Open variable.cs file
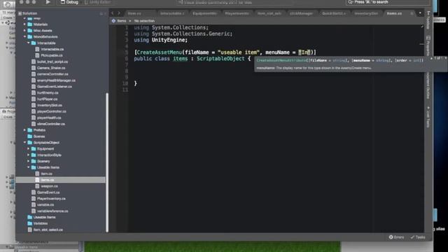The width and height of the screenshot is (448, 252). click(45, 205)
